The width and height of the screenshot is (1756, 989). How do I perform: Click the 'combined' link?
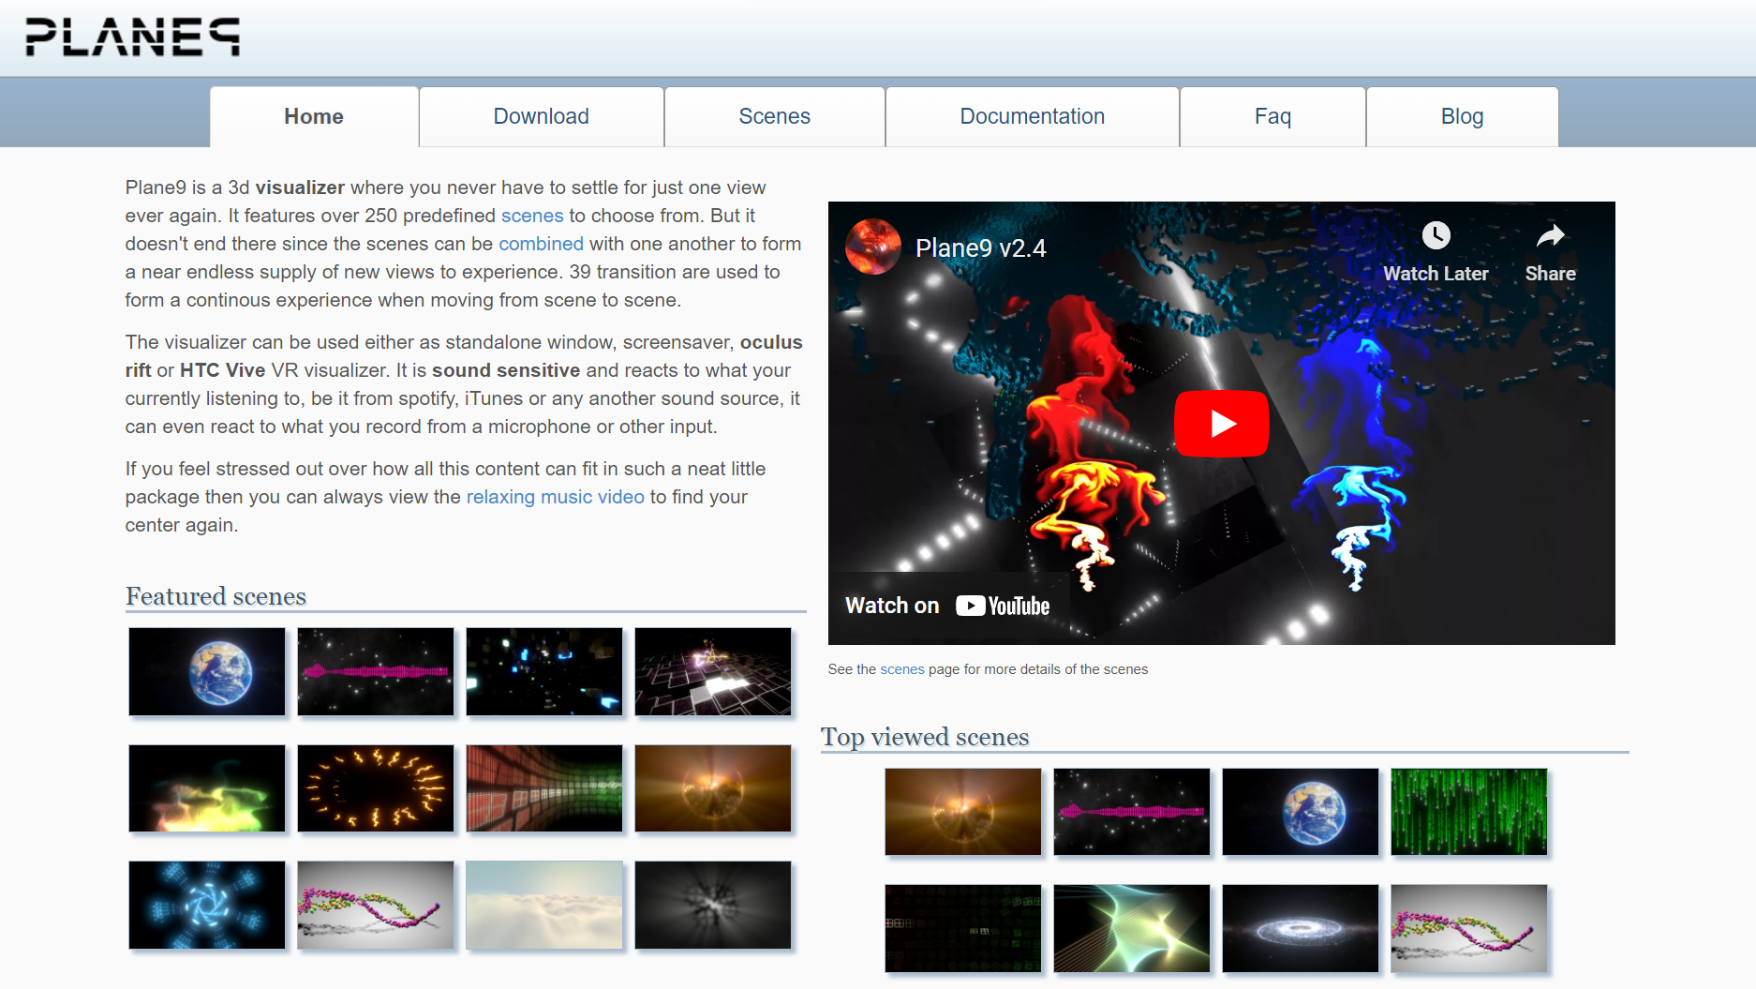click(x=541, y=244)
